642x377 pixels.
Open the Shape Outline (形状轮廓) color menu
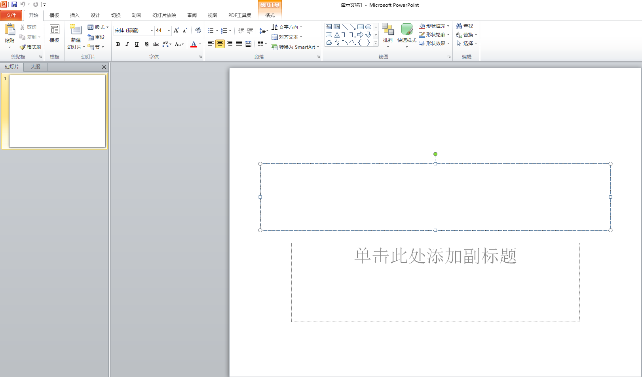point(434,35)
